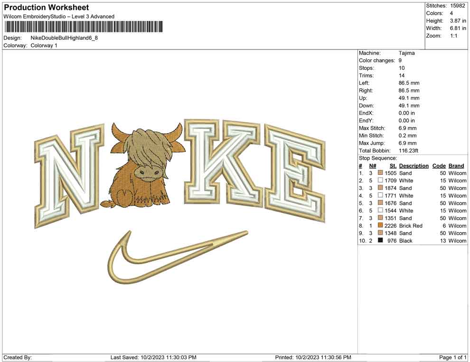The width and height of the screenshot is (470, 362).
Task: Select the Max Stitch value "6.9 mm"
Action: click(407, 128)
